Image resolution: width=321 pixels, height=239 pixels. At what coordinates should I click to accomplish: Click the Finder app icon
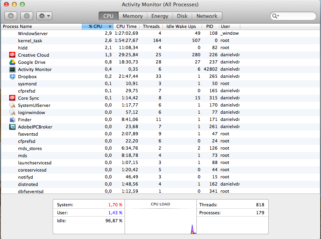[12, 120]
